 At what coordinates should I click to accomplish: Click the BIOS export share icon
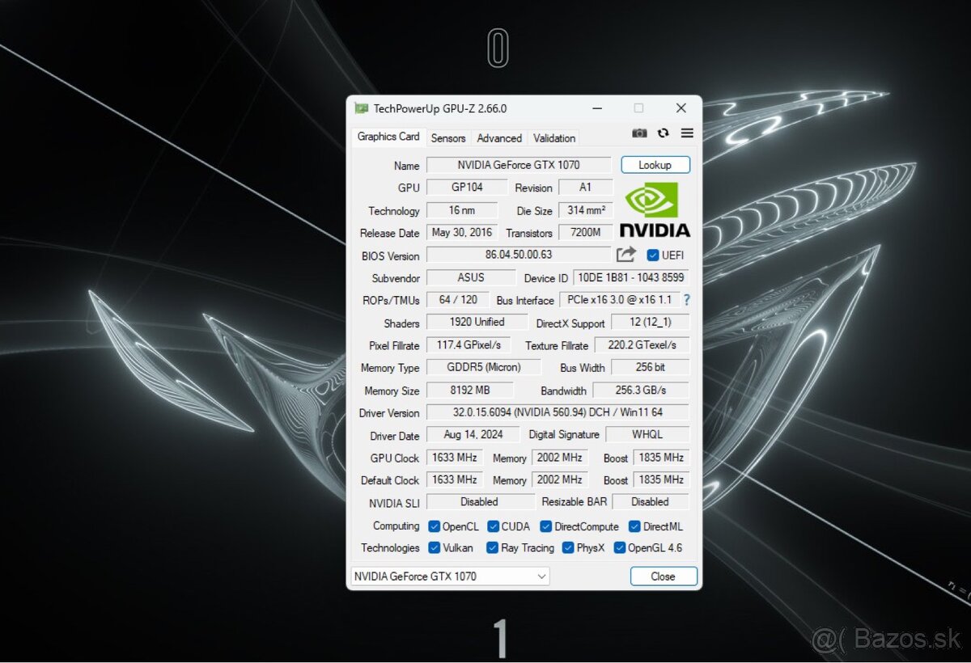pos(626,255)
